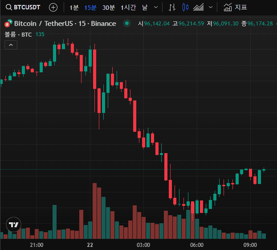Click the 볼륨 BTC volume indicator label

[18, 34]
